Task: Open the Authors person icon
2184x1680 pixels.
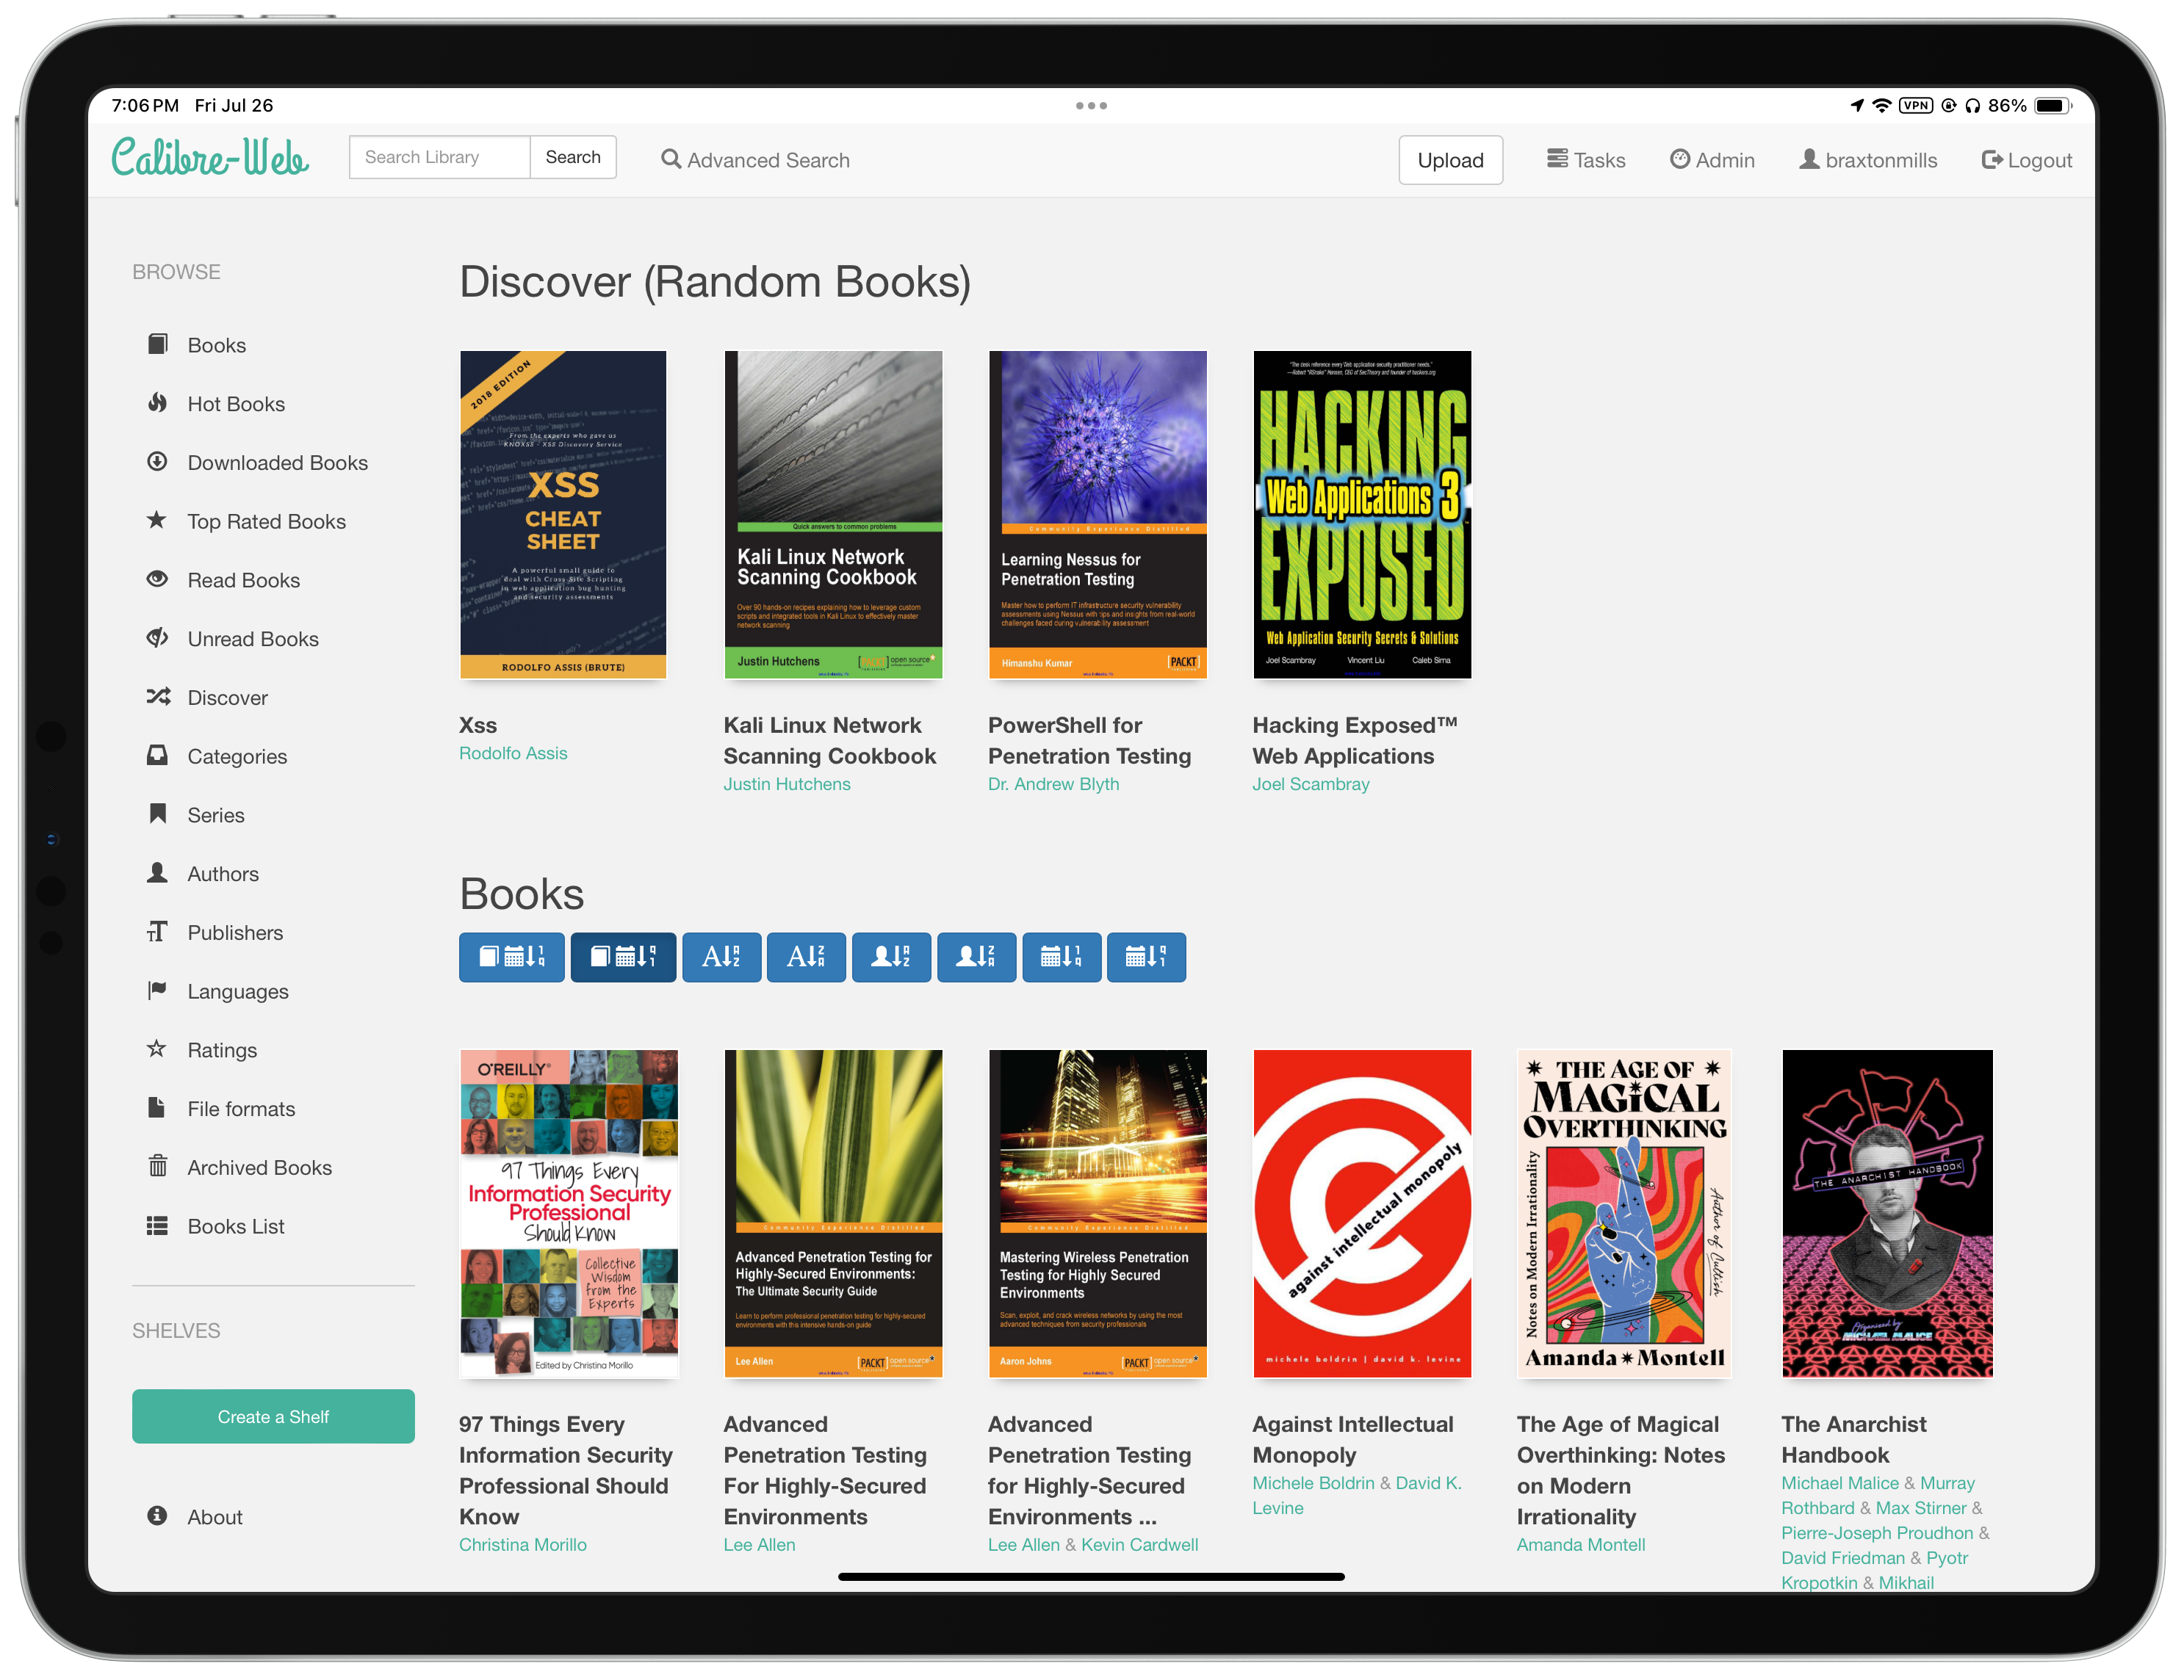Action: (x=157, y=872)
